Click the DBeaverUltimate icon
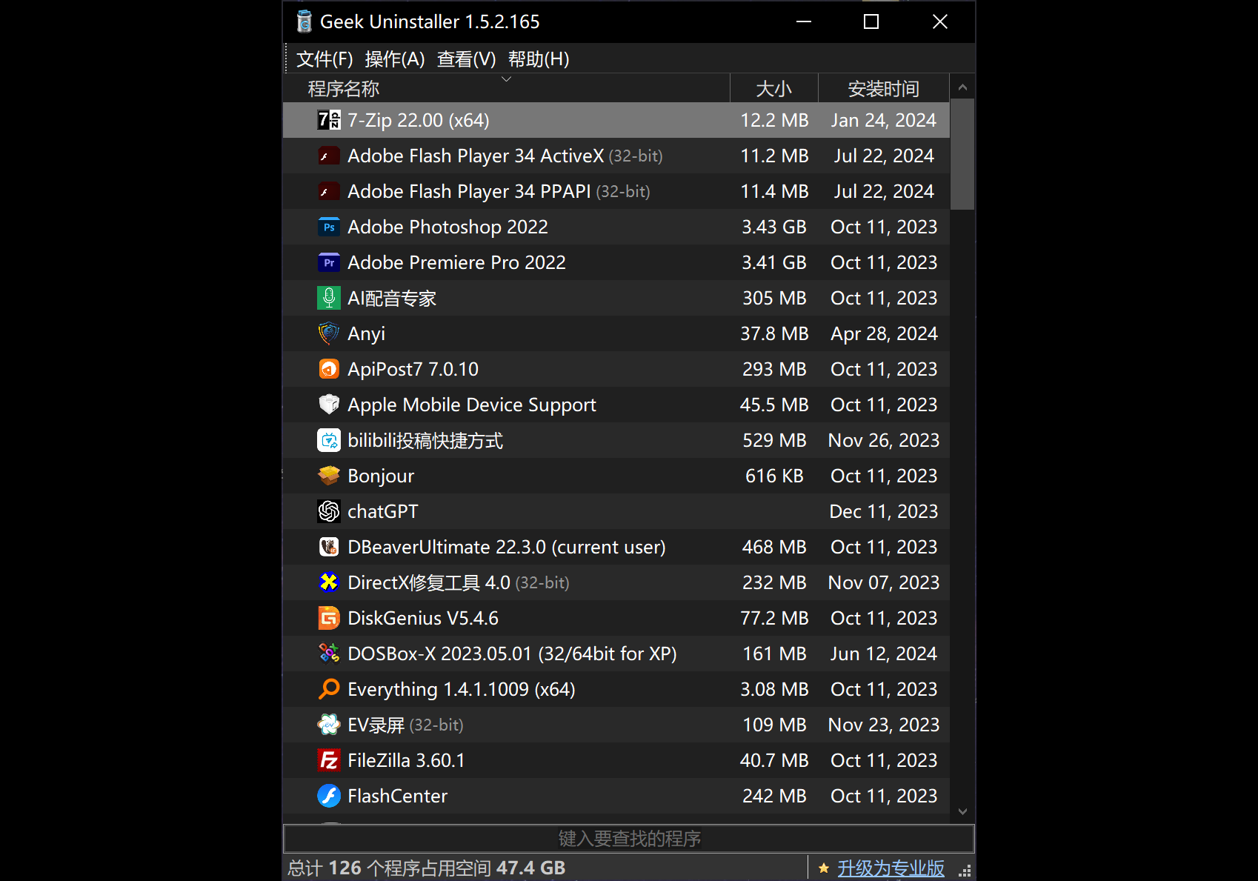 pyautogui.click(x=329, y=547)
